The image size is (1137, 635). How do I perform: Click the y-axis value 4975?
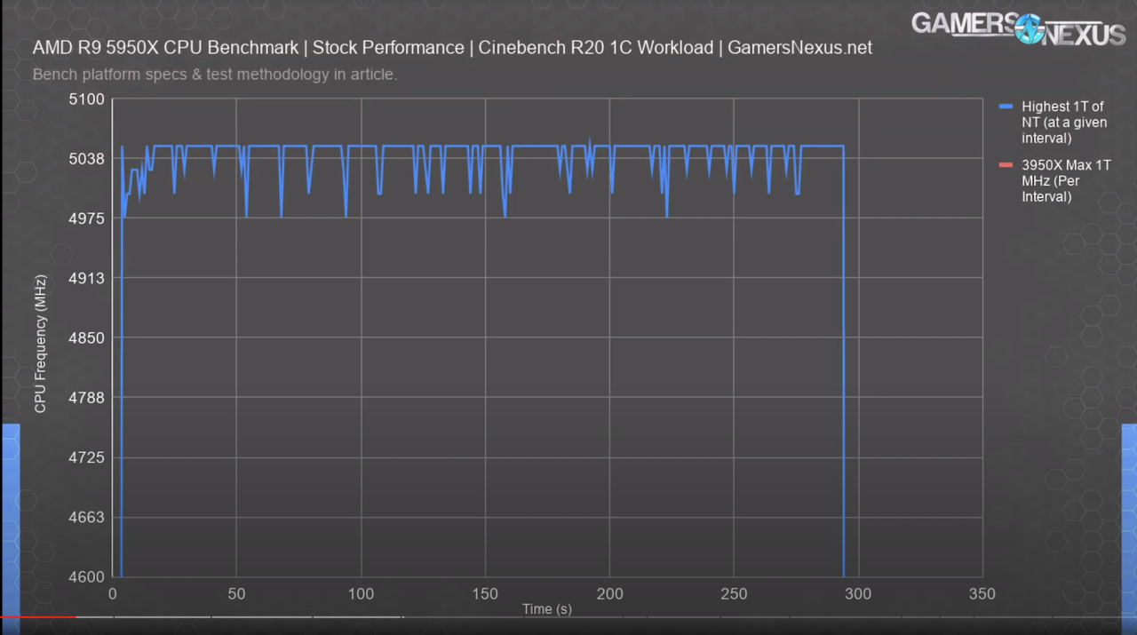(87, 218)
